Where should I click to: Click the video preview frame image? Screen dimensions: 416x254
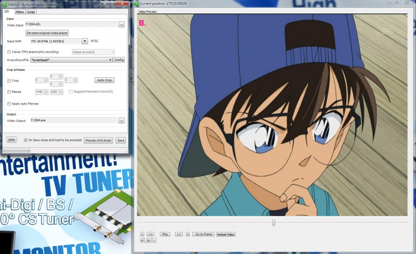[x=272, y=115]
